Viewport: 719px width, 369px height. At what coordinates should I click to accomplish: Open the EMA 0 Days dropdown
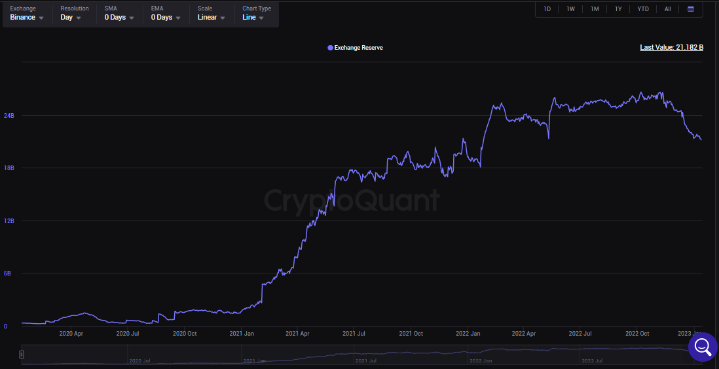165,18
